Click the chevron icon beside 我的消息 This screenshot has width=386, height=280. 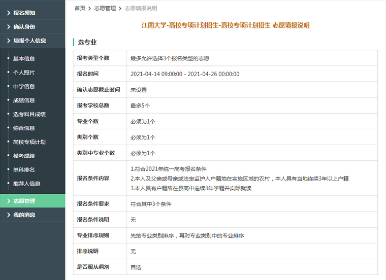8,215
